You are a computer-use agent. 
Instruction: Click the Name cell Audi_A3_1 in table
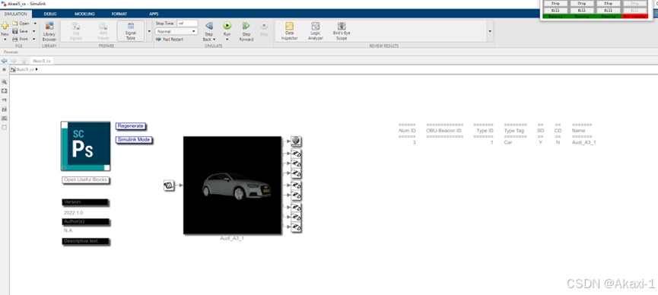(x=584, y=142)
